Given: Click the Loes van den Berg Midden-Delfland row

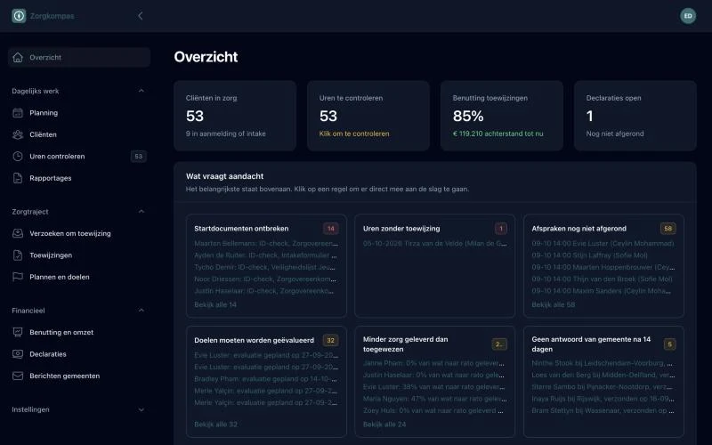Looking at the screenshot, I should (x=603, y=375).
